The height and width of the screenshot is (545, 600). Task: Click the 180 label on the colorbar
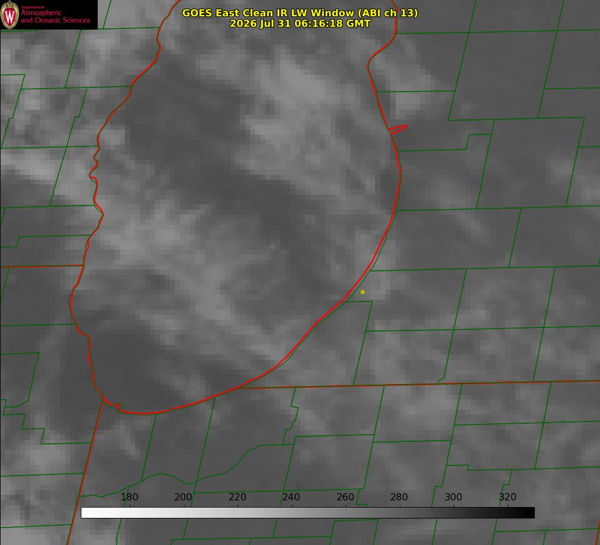click(129, 497)
